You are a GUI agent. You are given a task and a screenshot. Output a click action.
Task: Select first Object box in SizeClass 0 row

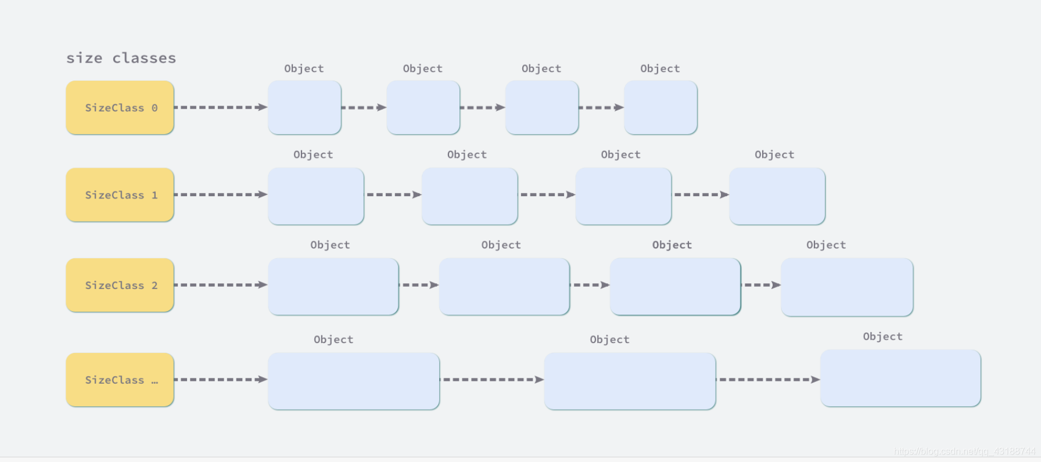coord(305,108)
